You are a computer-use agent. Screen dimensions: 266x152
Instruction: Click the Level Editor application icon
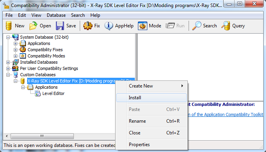[38, 93]
